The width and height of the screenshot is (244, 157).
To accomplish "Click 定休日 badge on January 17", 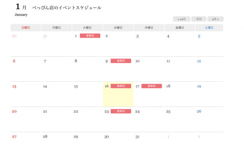I will (151, 86).
